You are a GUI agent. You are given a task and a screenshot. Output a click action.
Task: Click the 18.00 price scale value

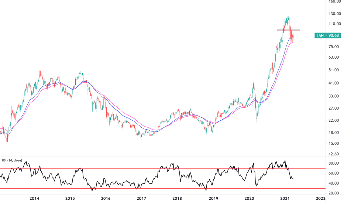(x=334, y=133)
